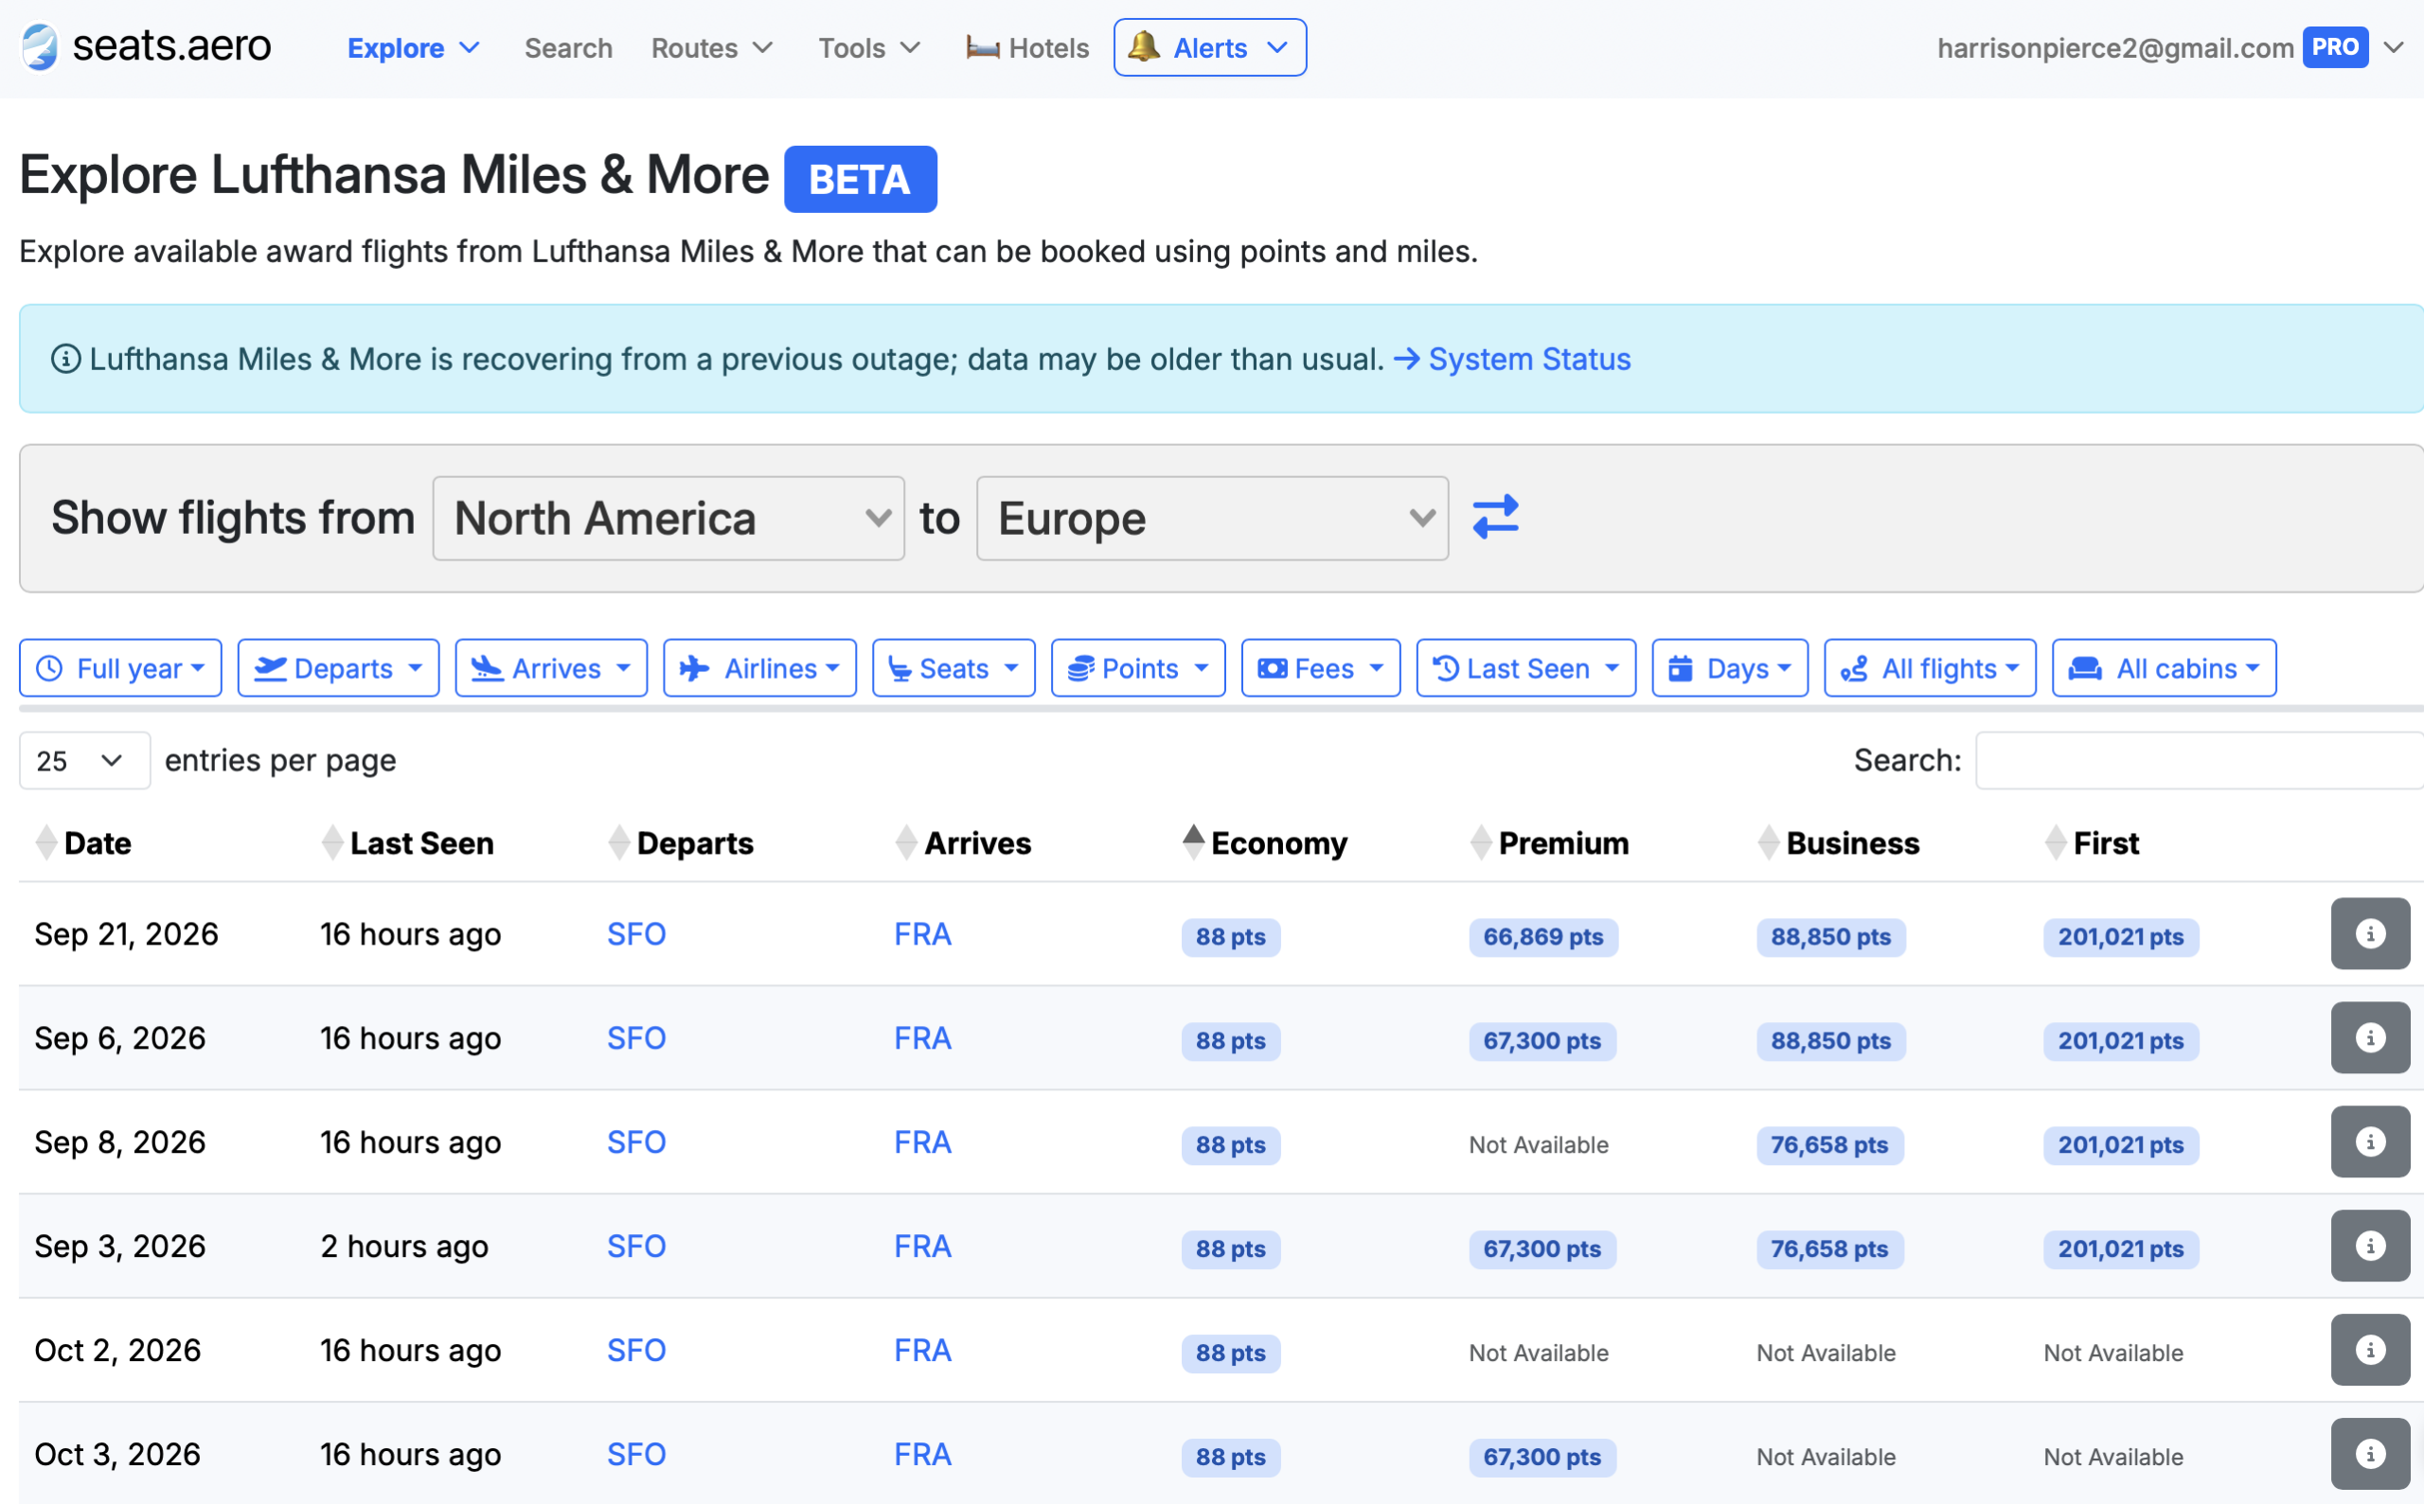Screen dimensions: 2424x1504
Task: Open the Routes menu
Action: (x=712, y=47)
